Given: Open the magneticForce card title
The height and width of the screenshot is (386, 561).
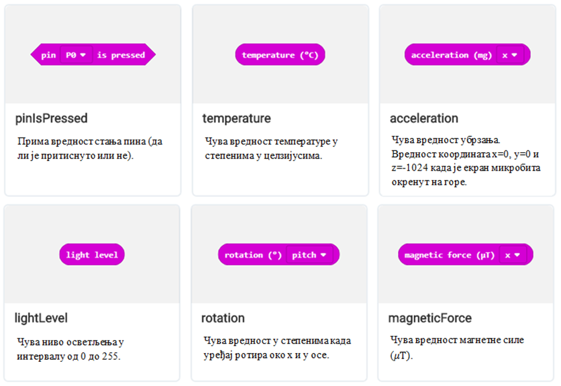Looking at the screenshot, I should pyautogui.click(x=430, y=318).
